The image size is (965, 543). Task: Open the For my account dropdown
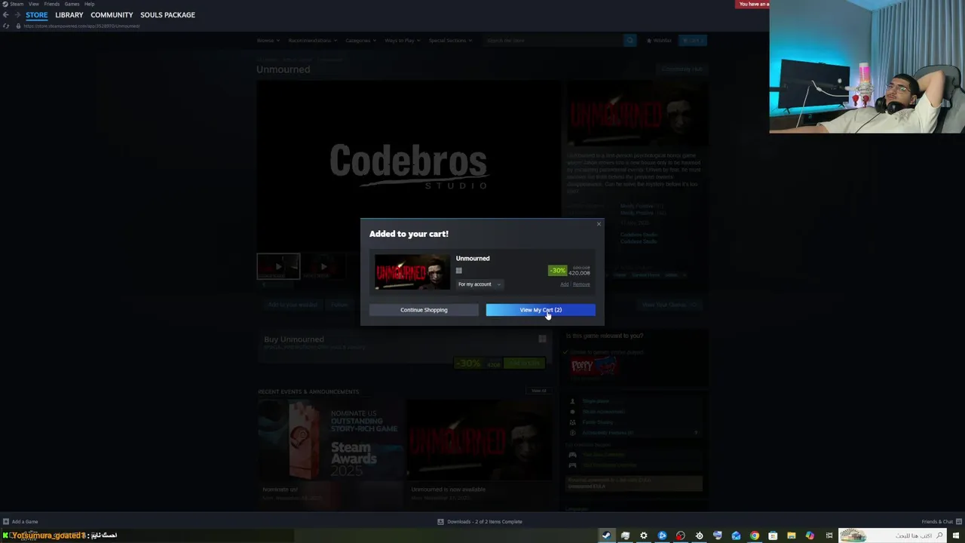point(479,284)
